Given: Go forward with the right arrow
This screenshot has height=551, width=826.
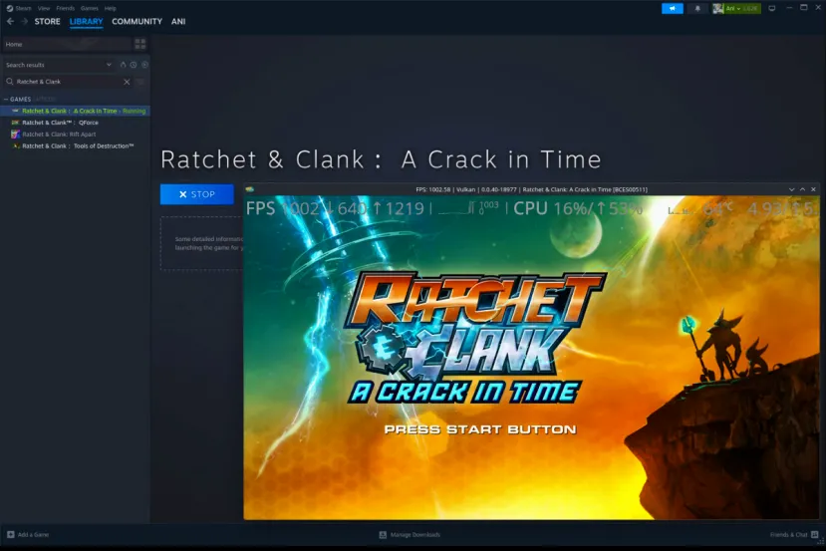Looking at the screenshot, I should point(24,22).
